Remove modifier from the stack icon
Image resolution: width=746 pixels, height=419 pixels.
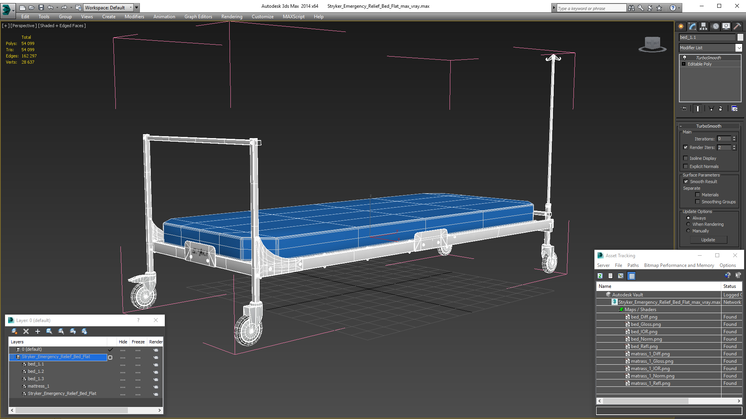pyautogui.click(x=721, y=109)
